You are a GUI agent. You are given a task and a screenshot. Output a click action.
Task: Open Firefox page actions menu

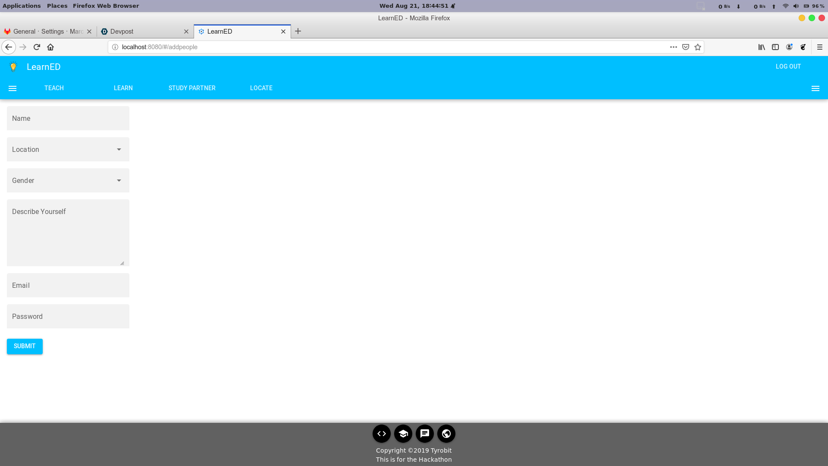coord(673,47)
